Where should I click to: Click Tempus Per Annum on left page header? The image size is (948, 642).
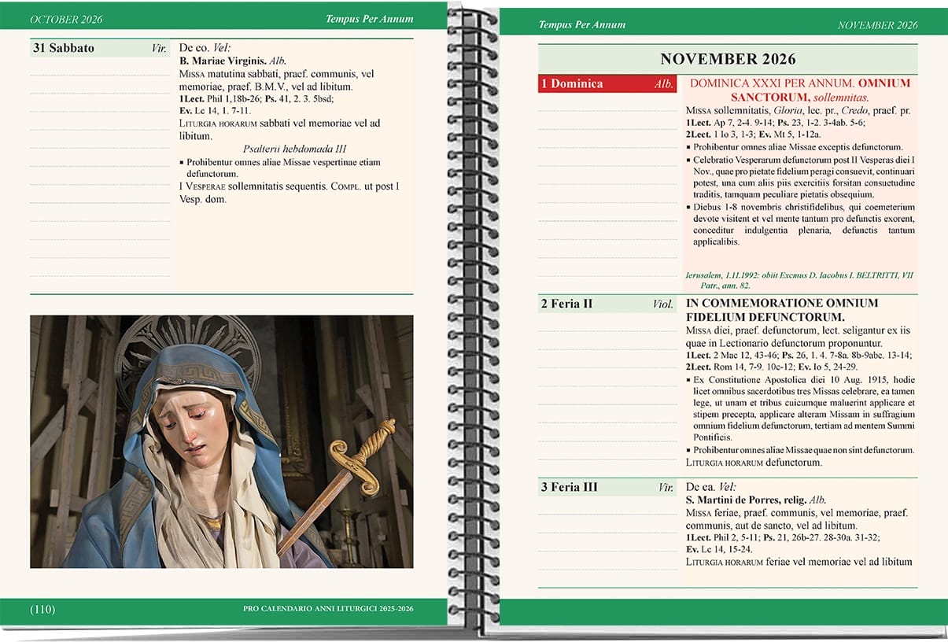point(370,19)
